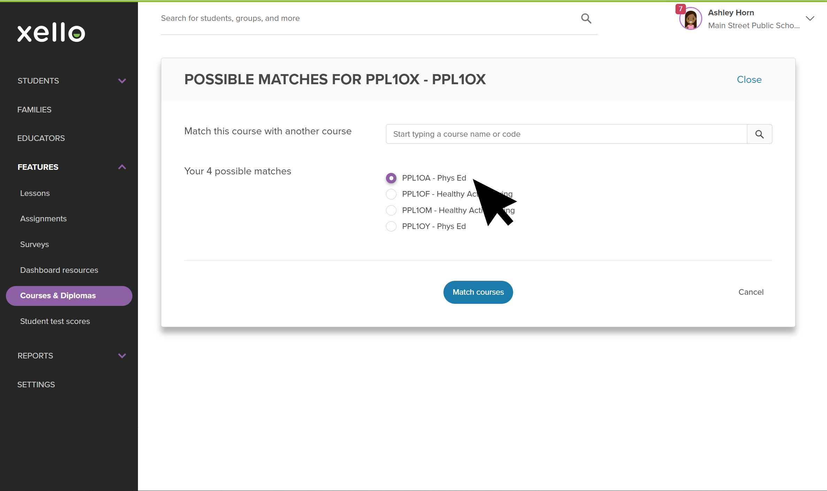Close the possible matches dialog via Close link
This screenshot has height=491, width=827.
tap(749, 80)
